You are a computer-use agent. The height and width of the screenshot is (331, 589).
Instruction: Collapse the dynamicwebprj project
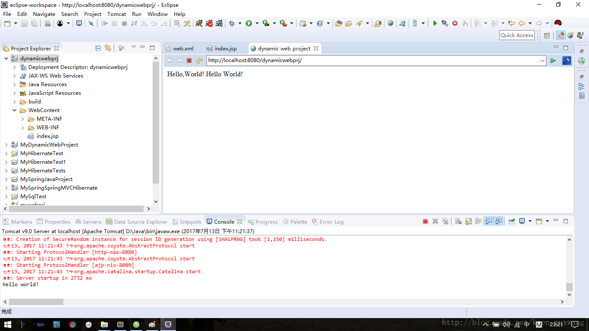6,58
